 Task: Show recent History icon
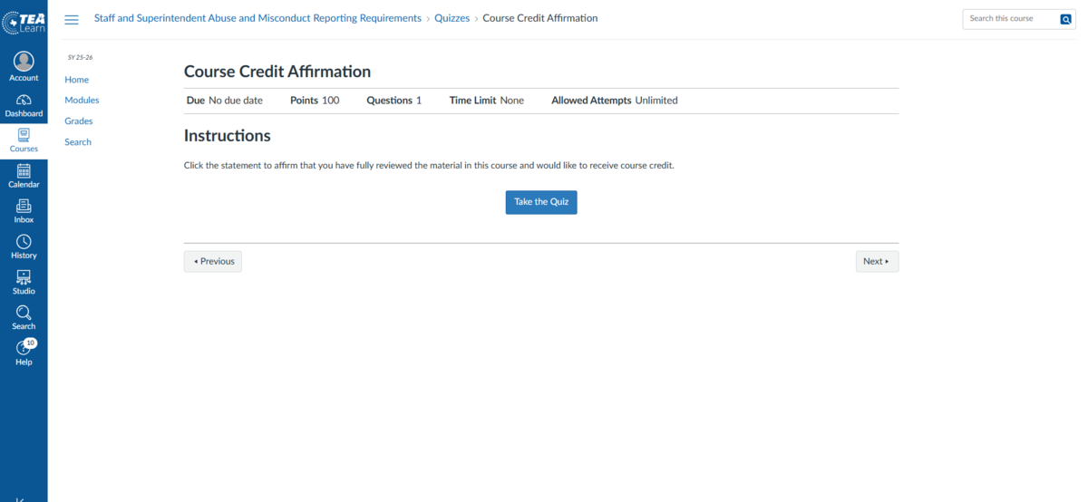point(24,242)
